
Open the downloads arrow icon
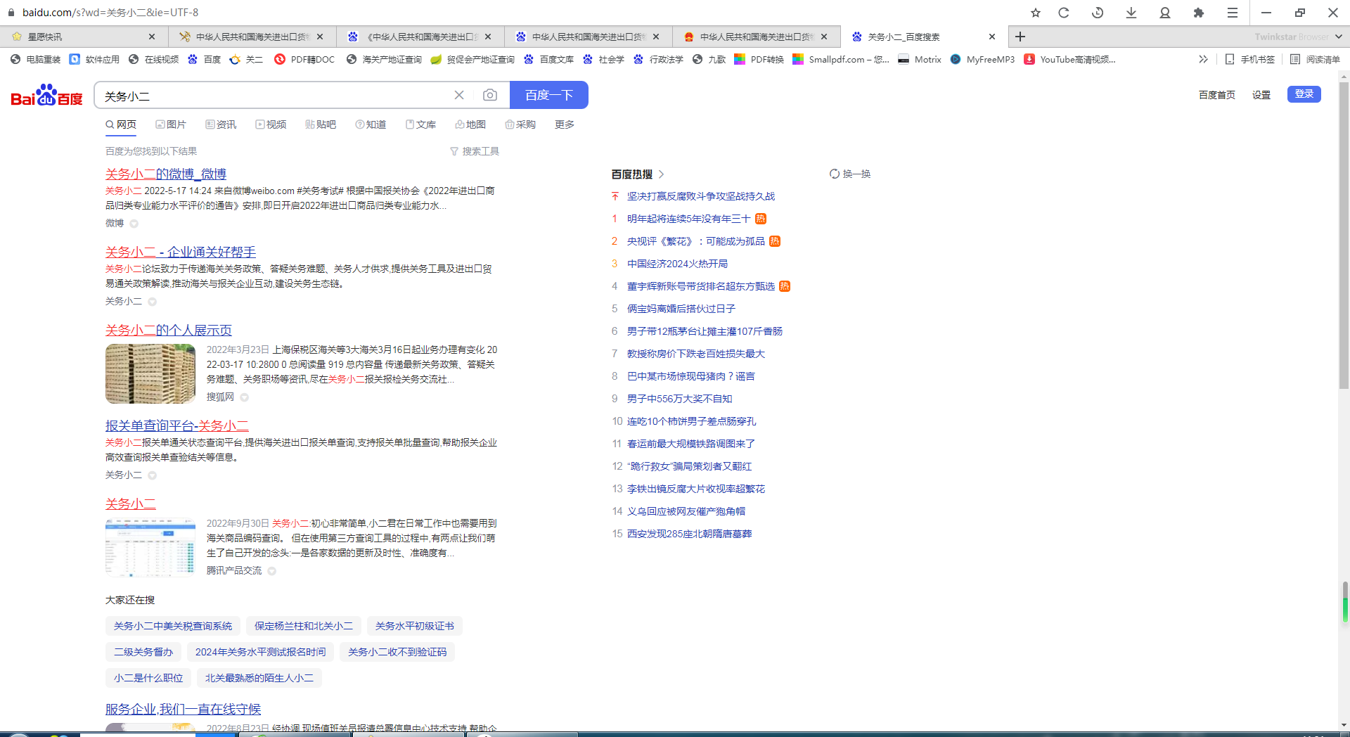pos(1131,13)
